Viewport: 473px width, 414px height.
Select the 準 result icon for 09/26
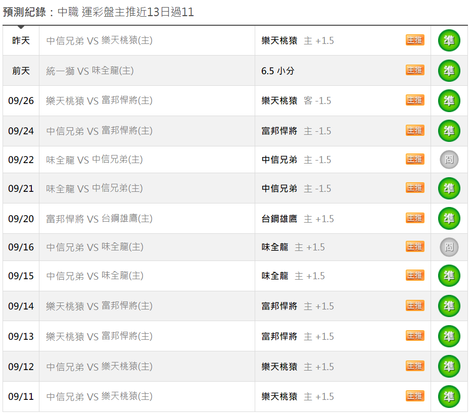[x=449, y=100]
